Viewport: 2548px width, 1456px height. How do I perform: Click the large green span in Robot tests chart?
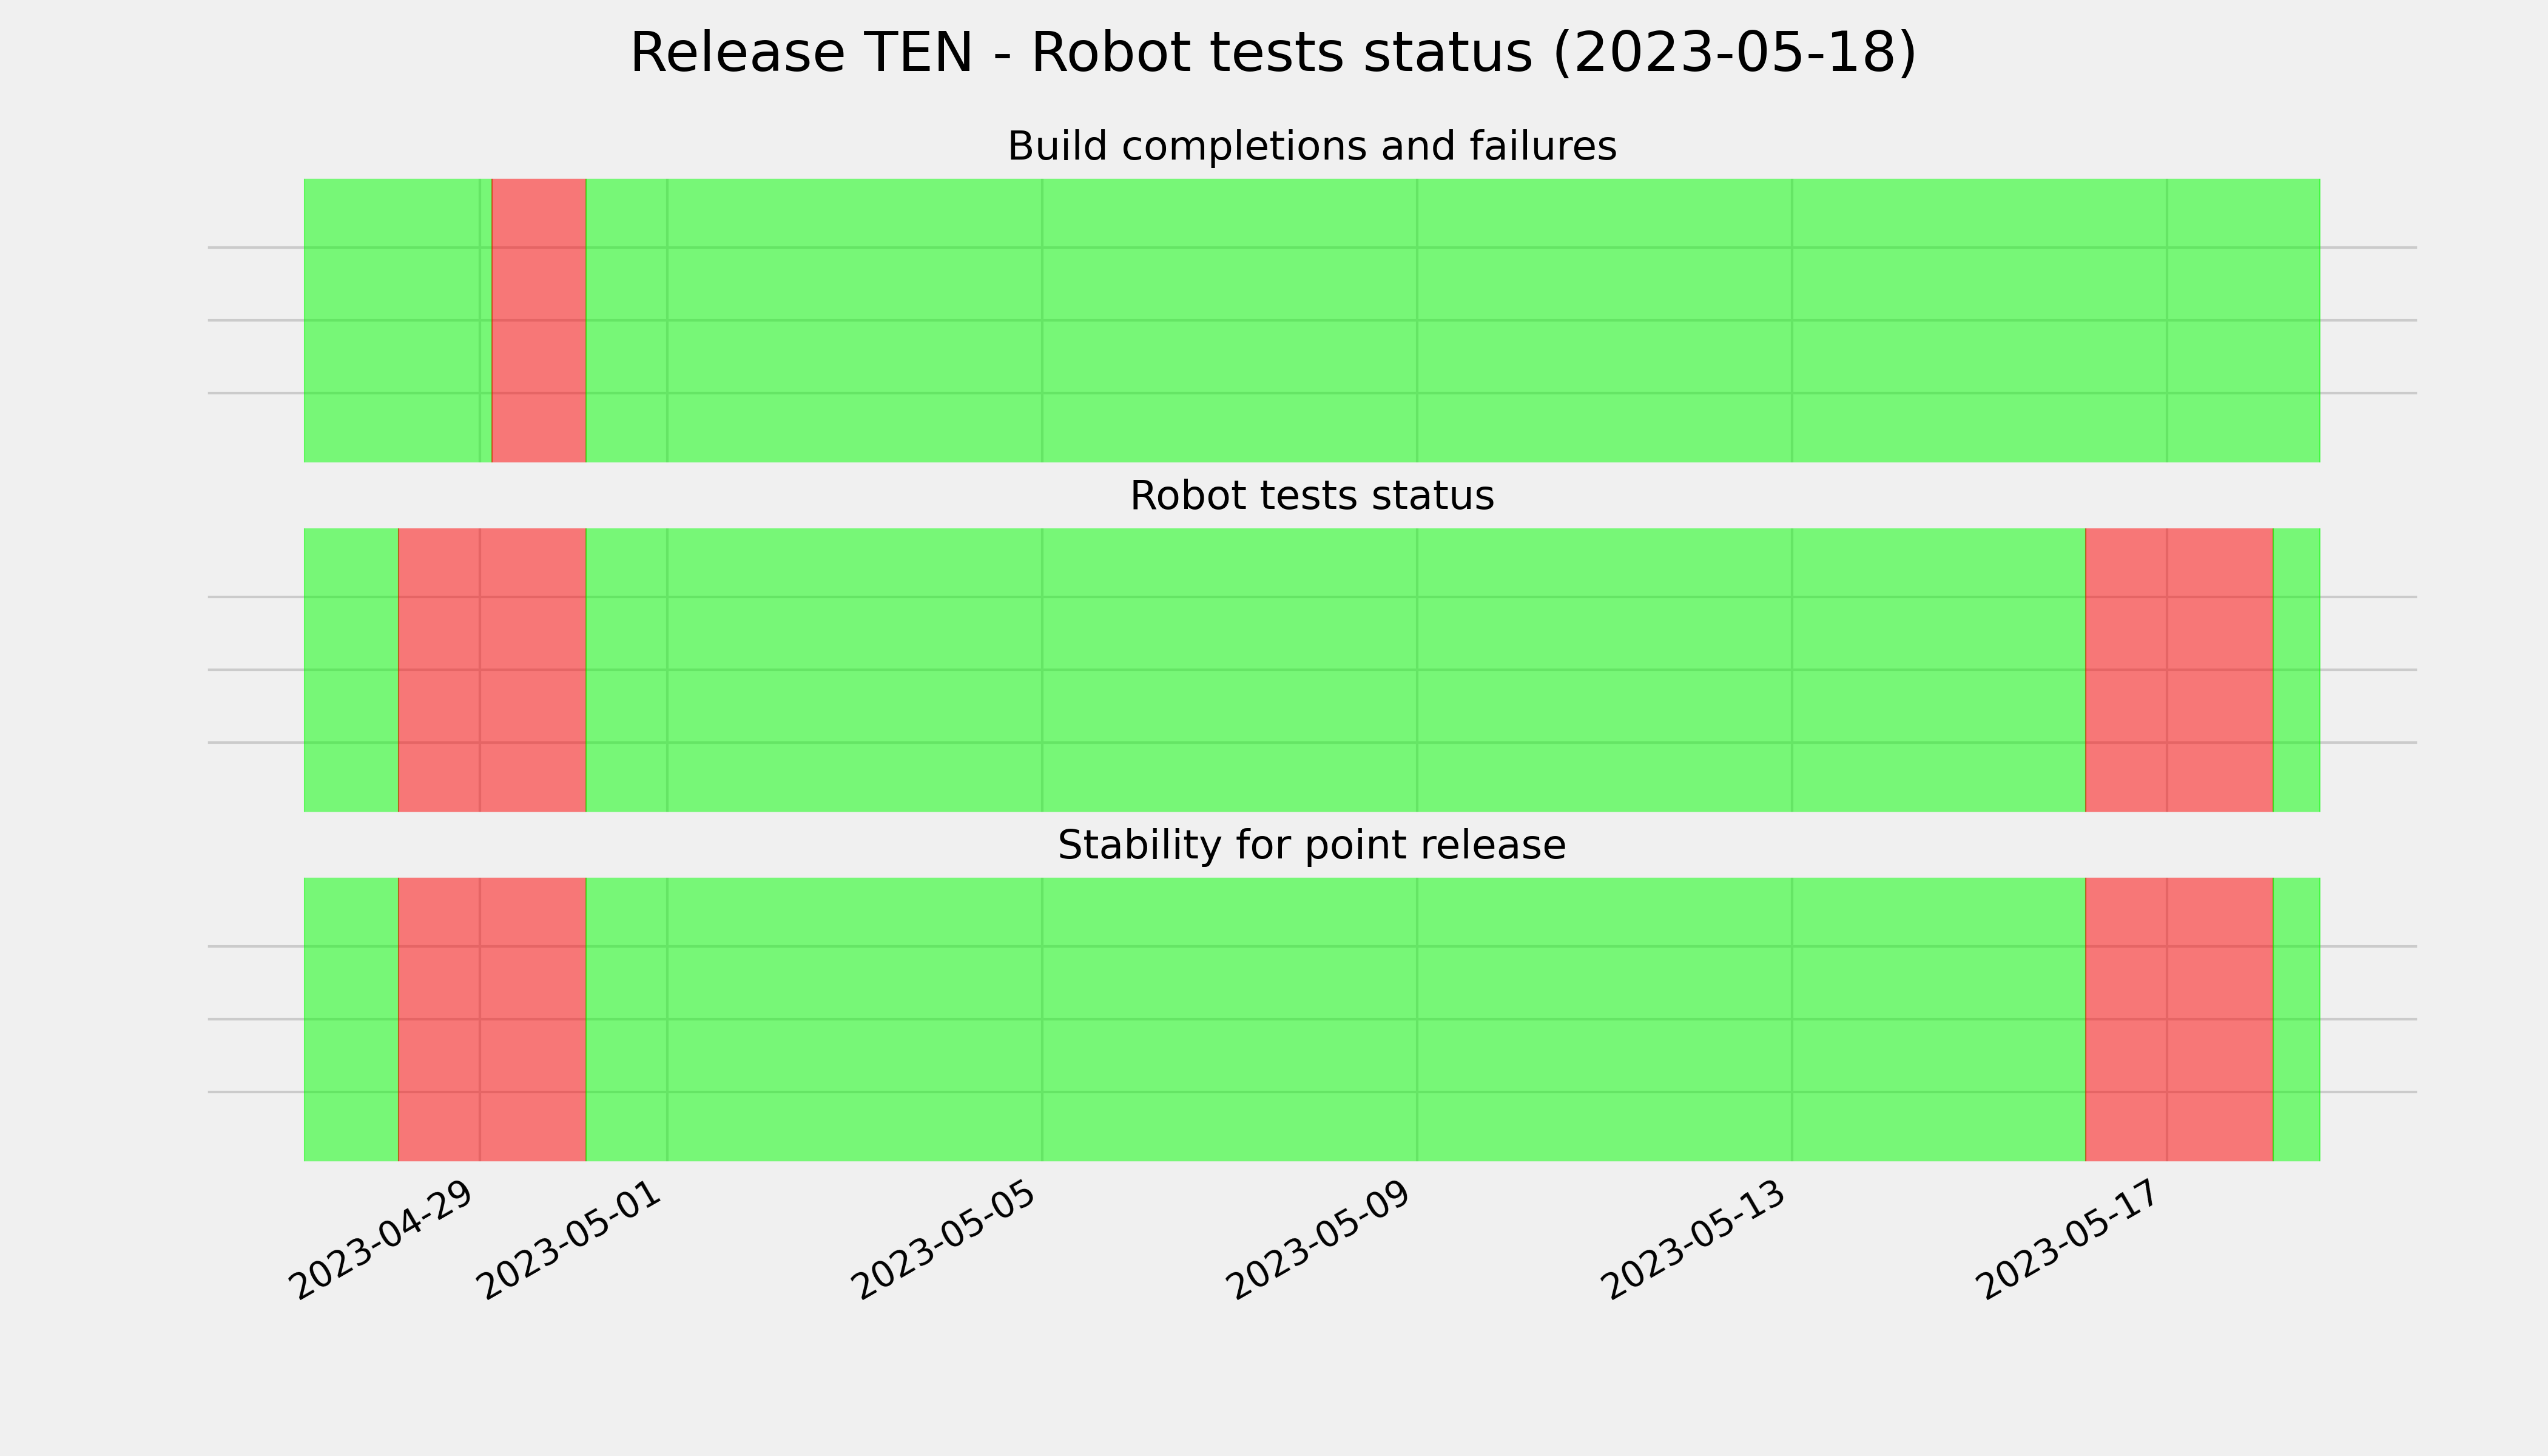coord(1335,670)
